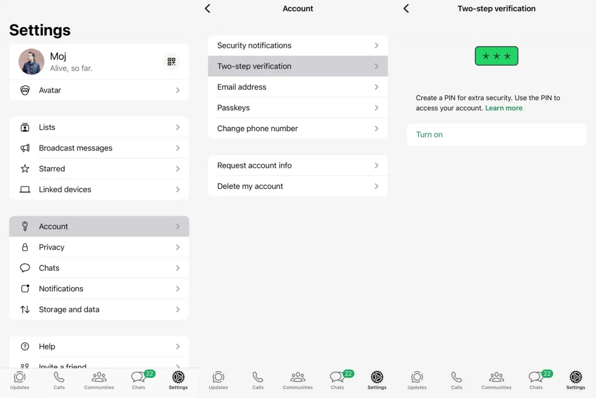This screenshot has width=596, height=398.
Task: Click the Linked devices laptop icon
Action: 25,189
